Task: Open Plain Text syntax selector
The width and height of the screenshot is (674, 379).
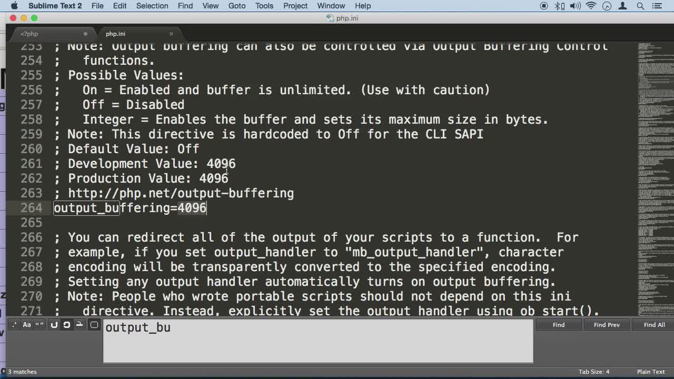Action: [651, 372]
